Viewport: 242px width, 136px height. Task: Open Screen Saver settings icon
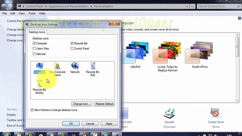(x=216, y=113)
